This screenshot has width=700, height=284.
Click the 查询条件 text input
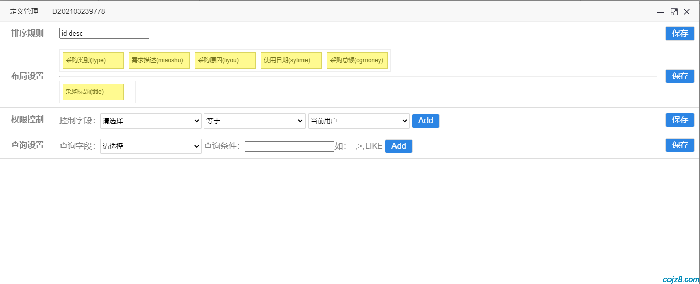point(289,146)
